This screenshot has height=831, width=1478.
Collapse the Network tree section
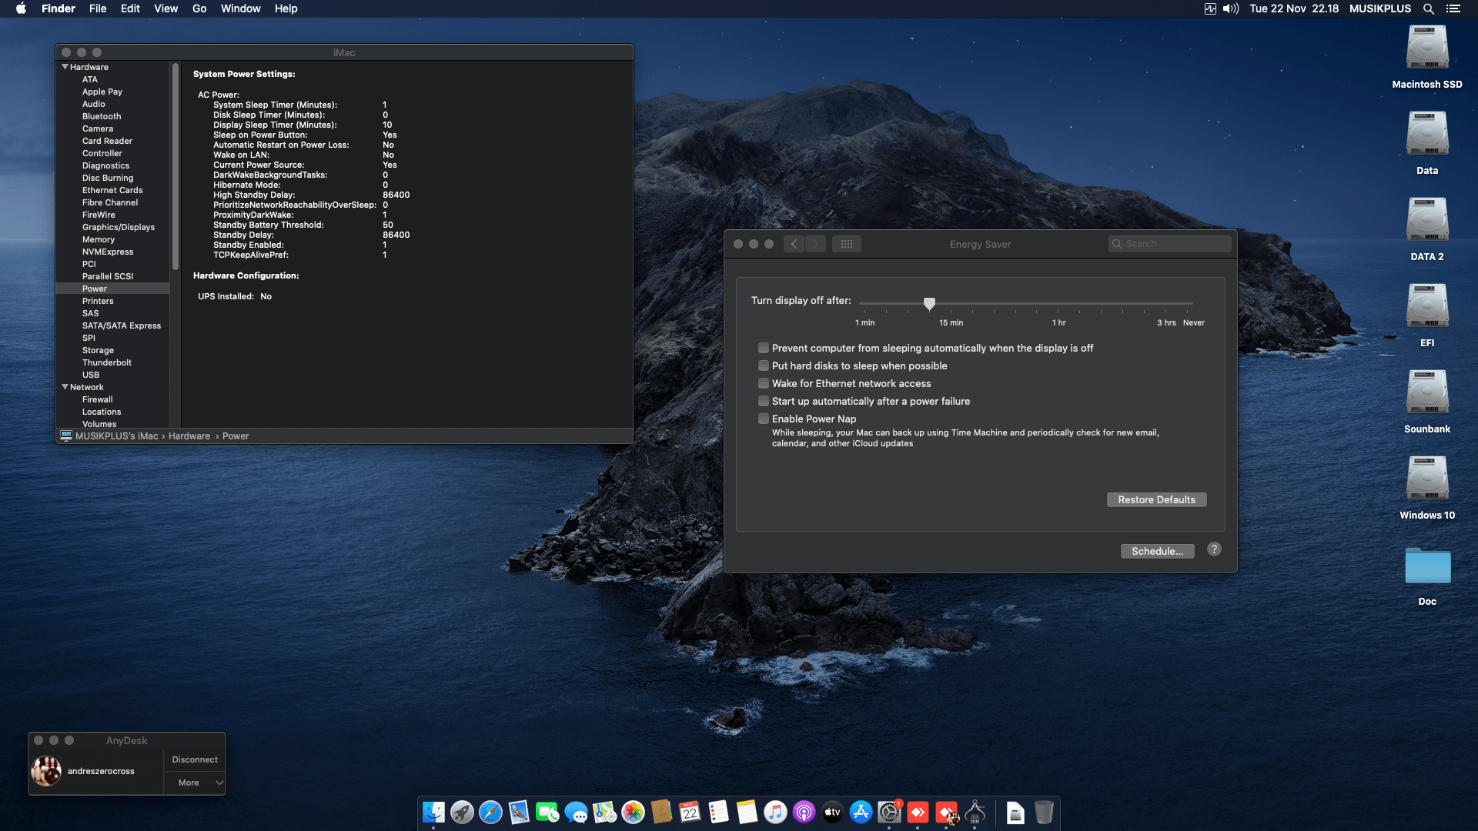click(65, 387)
